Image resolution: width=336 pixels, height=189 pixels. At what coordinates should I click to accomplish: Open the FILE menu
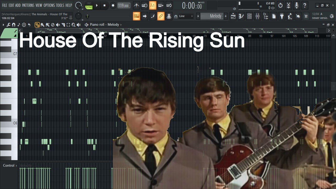[x=5, y=5]
